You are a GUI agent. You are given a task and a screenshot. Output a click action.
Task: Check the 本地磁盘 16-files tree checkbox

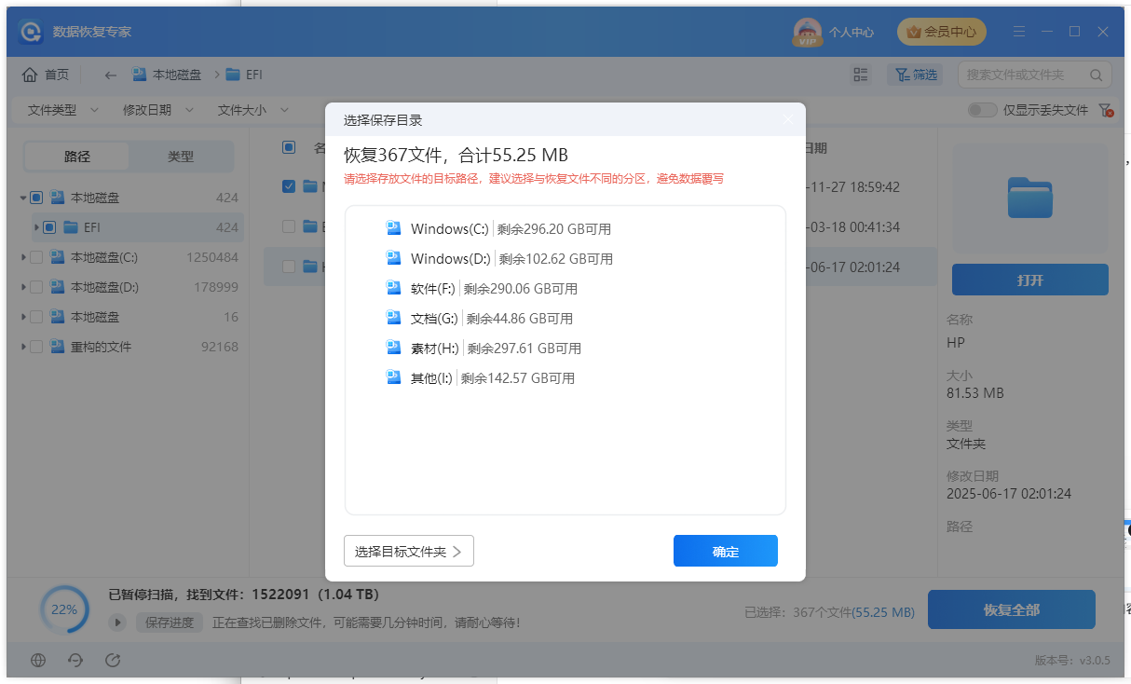[36, 317]
